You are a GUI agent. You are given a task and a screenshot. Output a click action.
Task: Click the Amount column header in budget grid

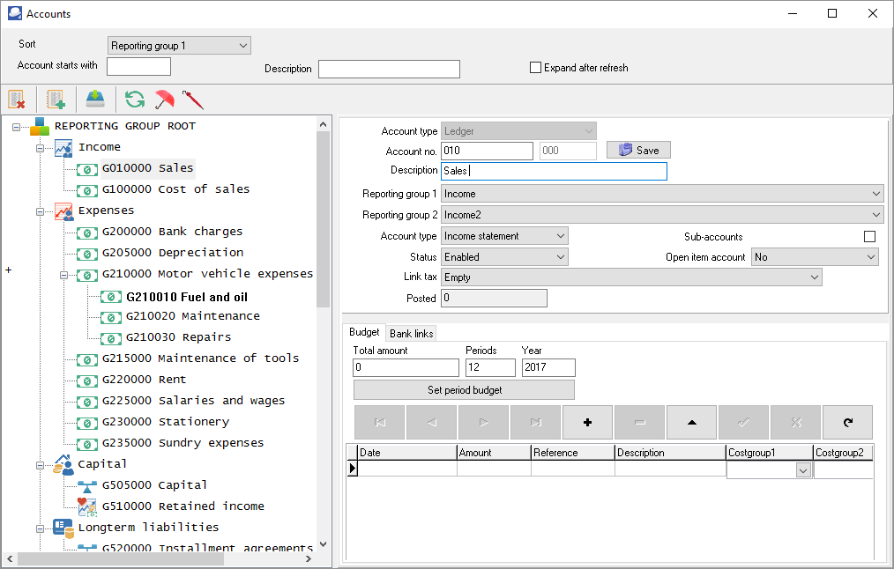[494, 453]
